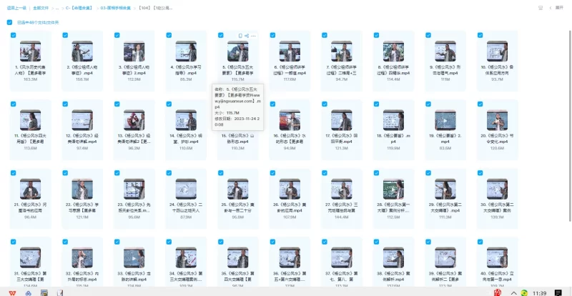Viewport: 572px width, 296px height.
Task: Toggle the select-all checkbox for 40 files
Action: click(x=9, y=22)
